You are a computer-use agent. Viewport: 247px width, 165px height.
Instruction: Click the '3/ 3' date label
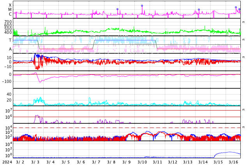pyautogui.click(x=35, y=162)
